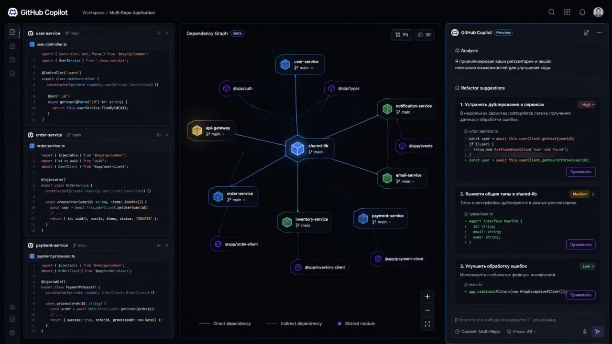Viewport: 612px width, 344px height.
Task: Select the notification-service graph node
Action: [407, 109]
